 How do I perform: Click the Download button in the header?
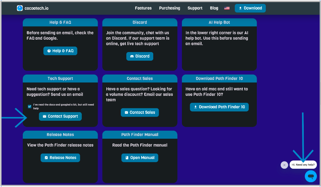[x=250, y=8]
